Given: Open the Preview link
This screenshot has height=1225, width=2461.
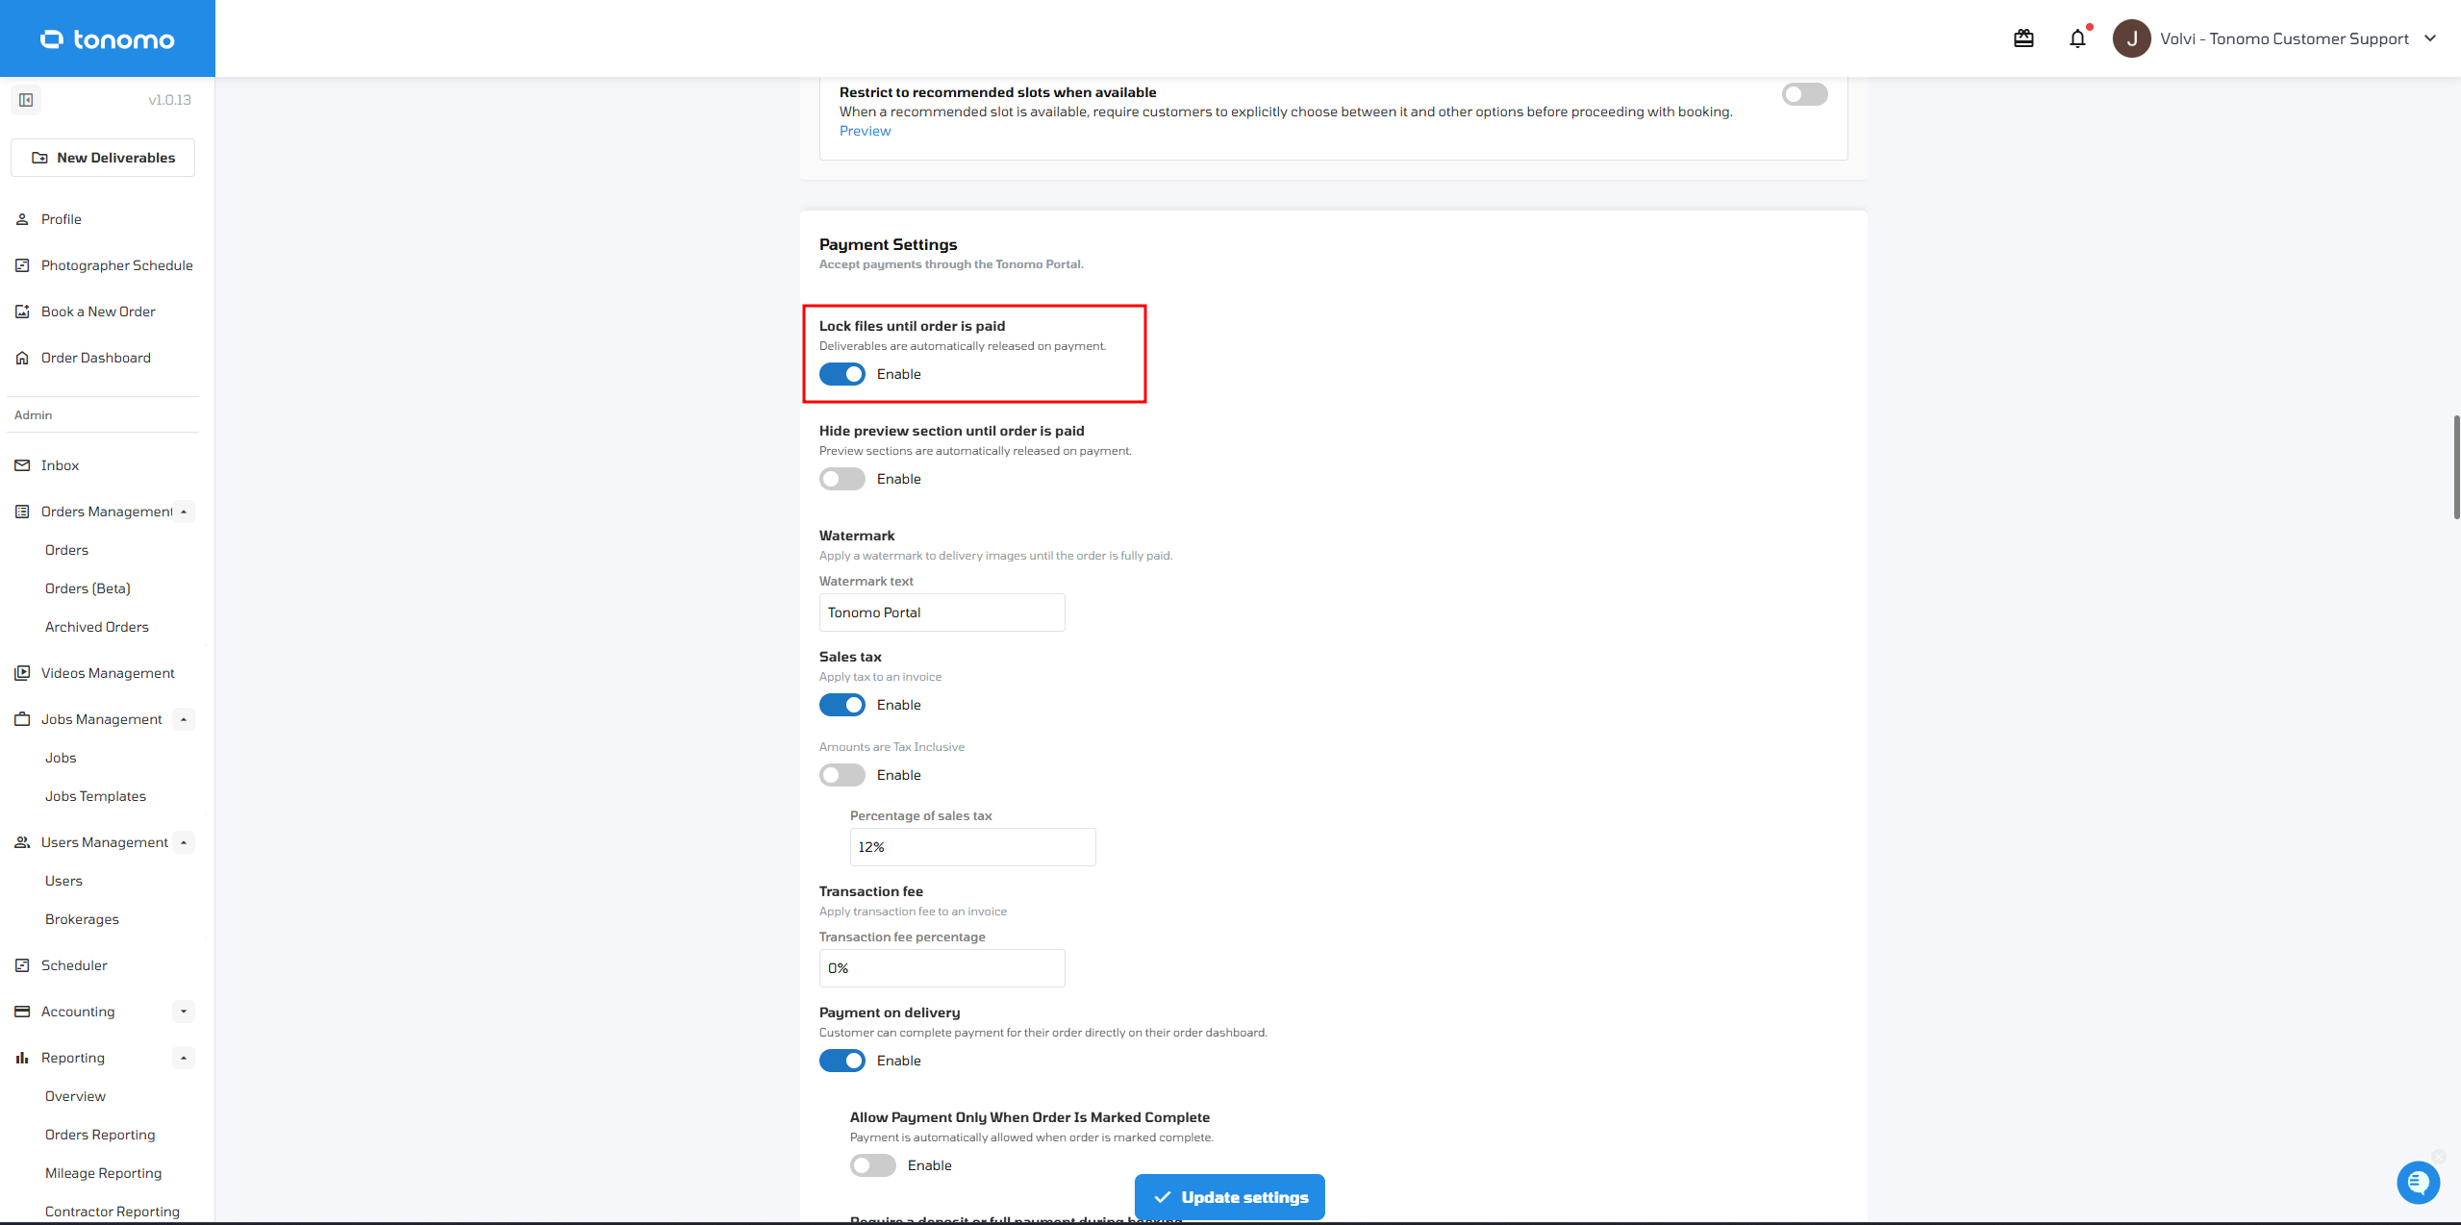Looking at the screenshot, I should [865, 131].
